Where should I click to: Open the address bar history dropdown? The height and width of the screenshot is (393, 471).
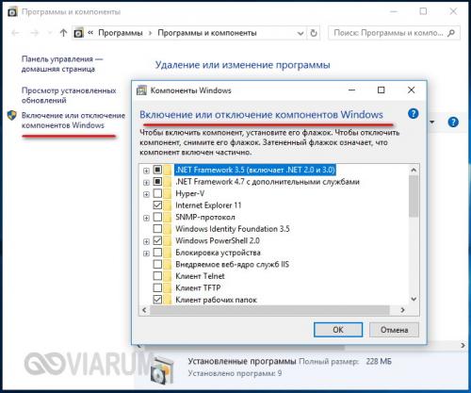coord(300,33)
